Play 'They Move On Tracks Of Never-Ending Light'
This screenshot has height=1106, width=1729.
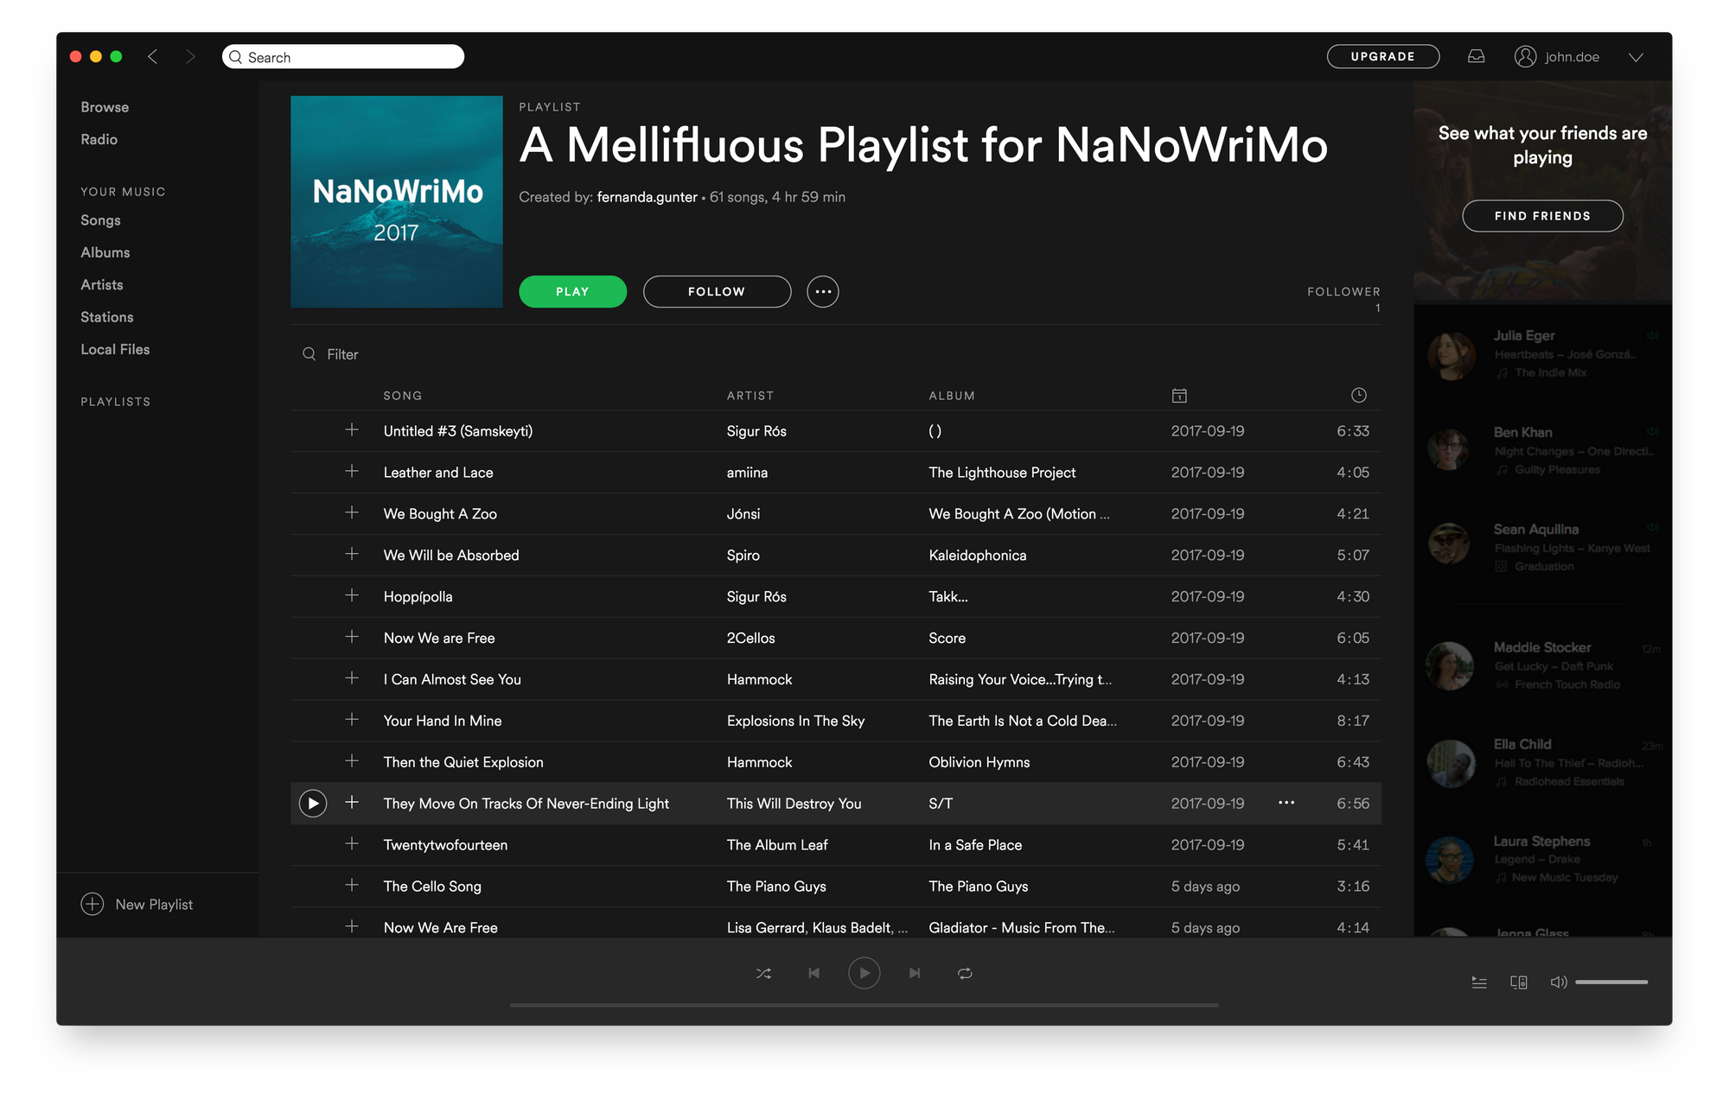coord(312,803)
